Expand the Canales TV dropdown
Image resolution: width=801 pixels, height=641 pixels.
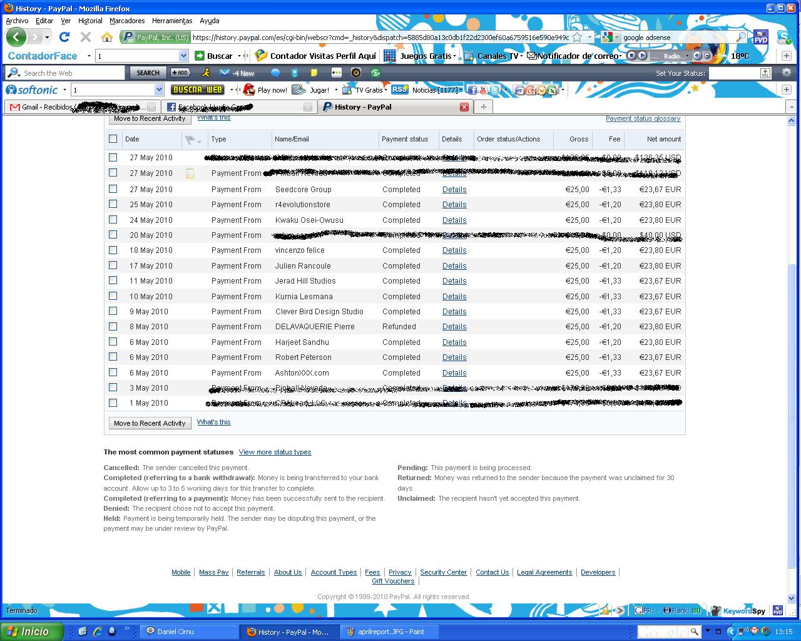click(523, 56)
